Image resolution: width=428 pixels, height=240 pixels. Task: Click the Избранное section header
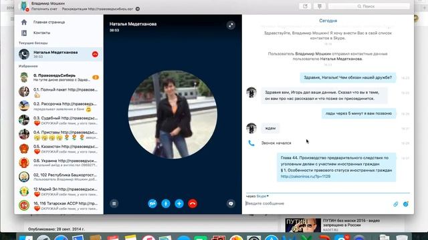(x=28, y=66)
